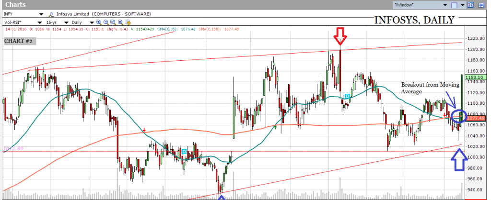Viewport: 491px width, 200px height.
Task: Click the zoom out magnifier icon
Action: tap(106, 22)
